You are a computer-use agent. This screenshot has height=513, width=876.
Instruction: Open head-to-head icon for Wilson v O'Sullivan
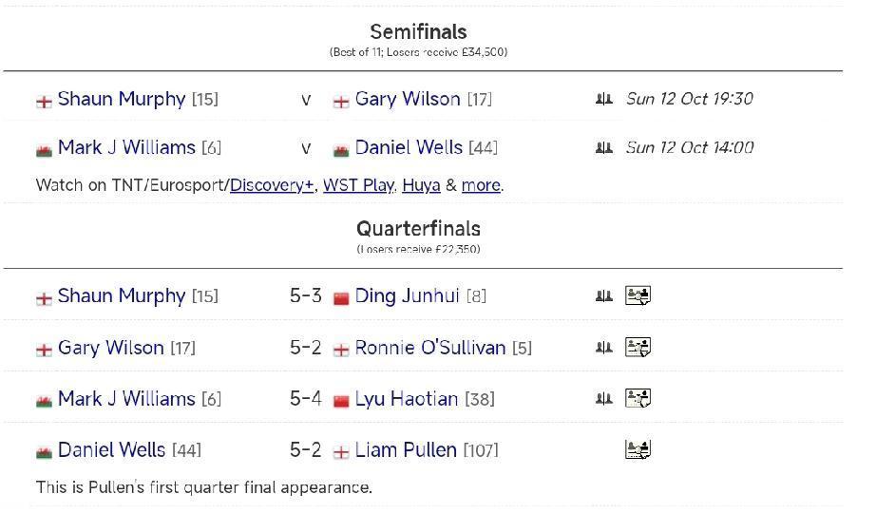pyautogui.click(x=603, y=348)
